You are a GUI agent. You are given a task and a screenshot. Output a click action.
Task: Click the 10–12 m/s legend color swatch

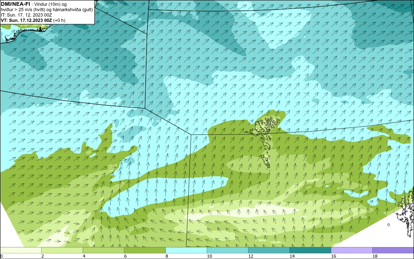(228, 250)
